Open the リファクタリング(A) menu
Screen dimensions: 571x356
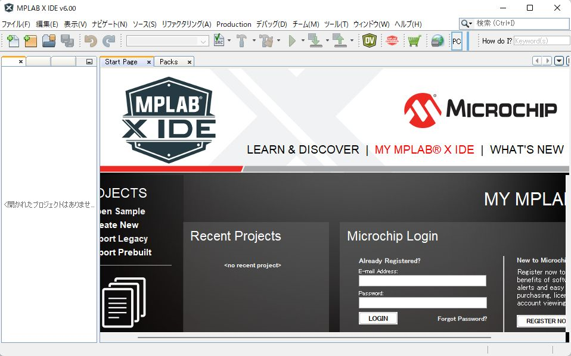pyautogui.click(x=187, y=24)
